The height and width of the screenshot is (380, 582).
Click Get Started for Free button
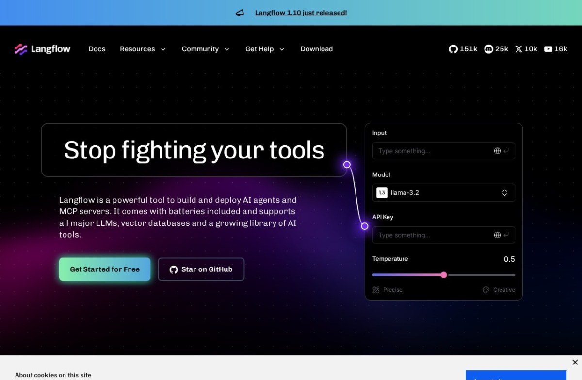pos(105,269)
